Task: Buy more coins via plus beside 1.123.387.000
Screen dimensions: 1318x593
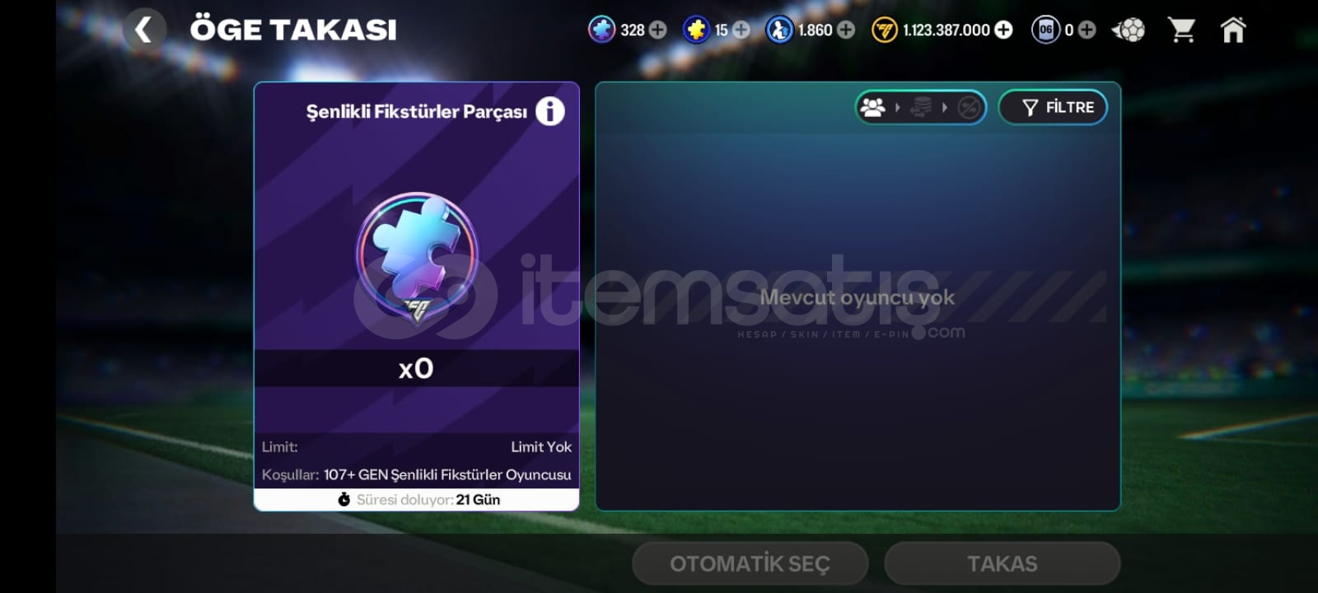Action: click(x=1003, y=30)
